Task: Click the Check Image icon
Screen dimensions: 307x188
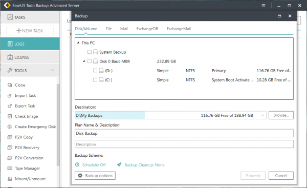Action: click(x=10, y=116)
